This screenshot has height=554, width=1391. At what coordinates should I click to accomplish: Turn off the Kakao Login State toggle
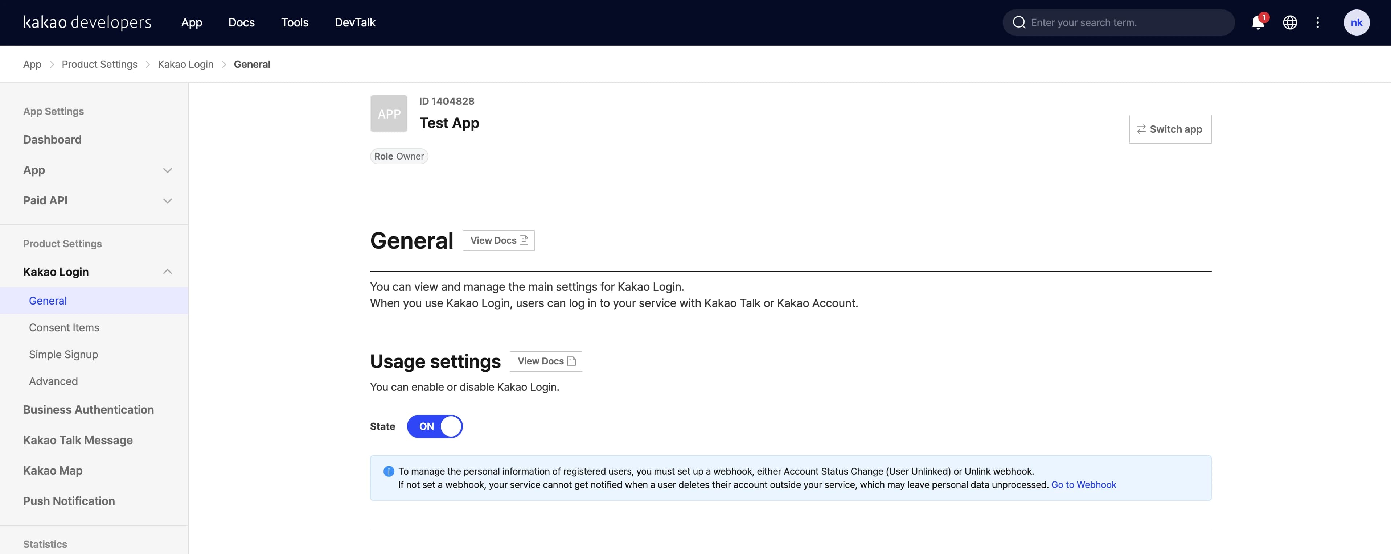point(435,426)
